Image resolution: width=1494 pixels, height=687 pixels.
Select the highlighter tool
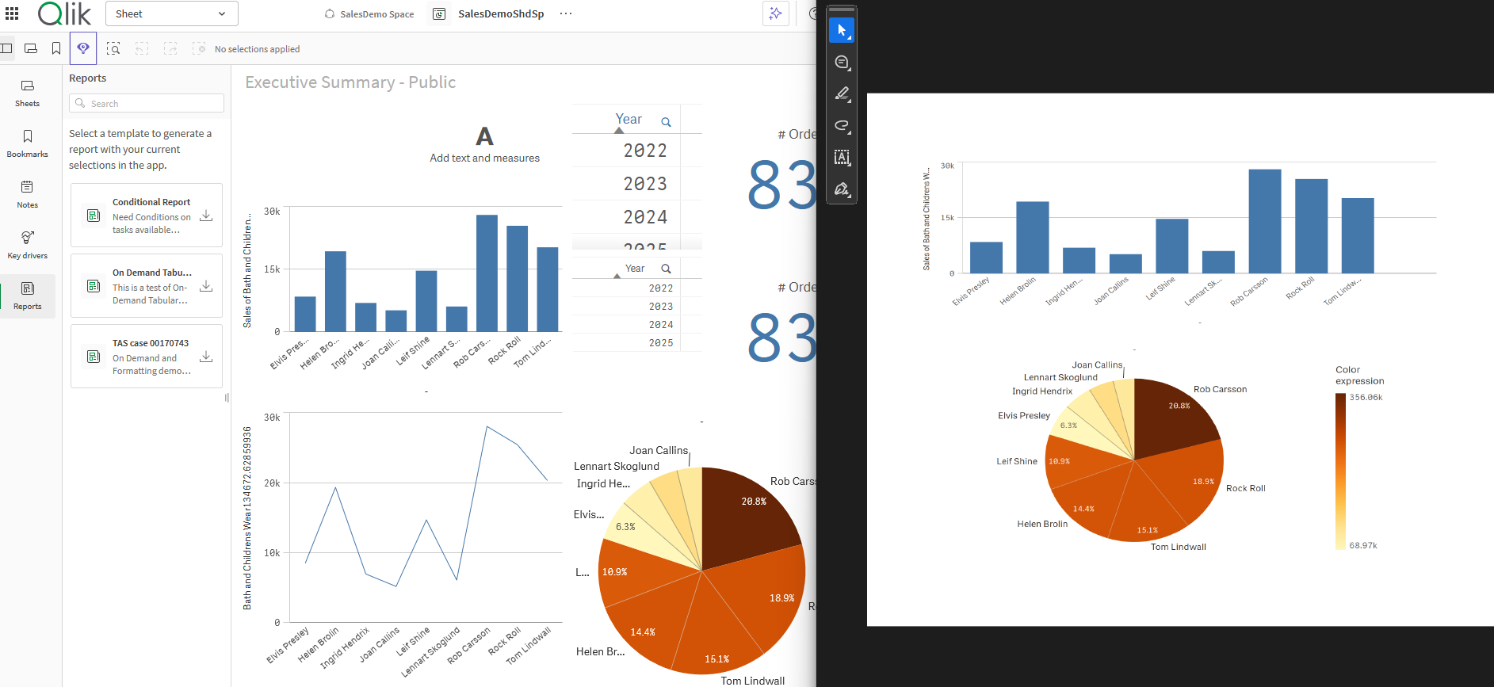point(842,94)
